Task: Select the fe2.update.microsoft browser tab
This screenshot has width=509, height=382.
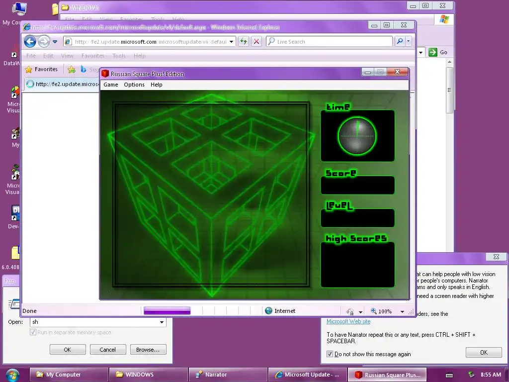Action: point(62,84)
